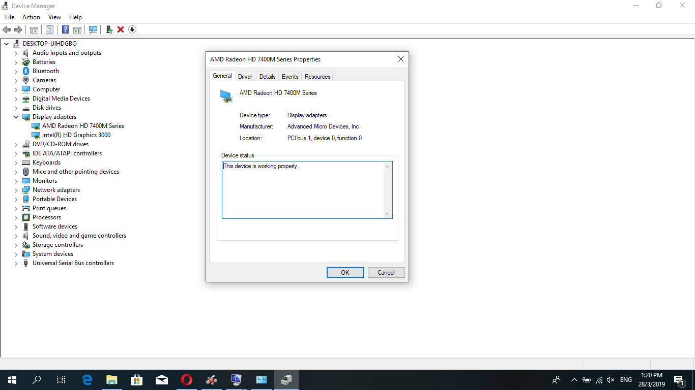Open the Action menu
This screenshot has width=695, height=390.
click(x=31, y=17)
